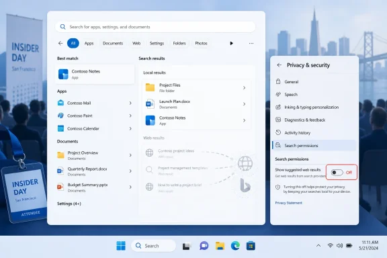This screenshot has width=387, height=258.
Task: Click Contoso Notes icon in local results
Action: click(x=150, y=120)
